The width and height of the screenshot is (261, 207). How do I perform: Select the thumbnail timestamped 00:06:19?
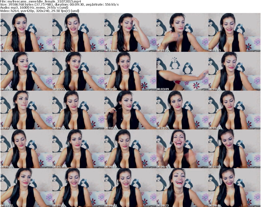click(130, 149)
